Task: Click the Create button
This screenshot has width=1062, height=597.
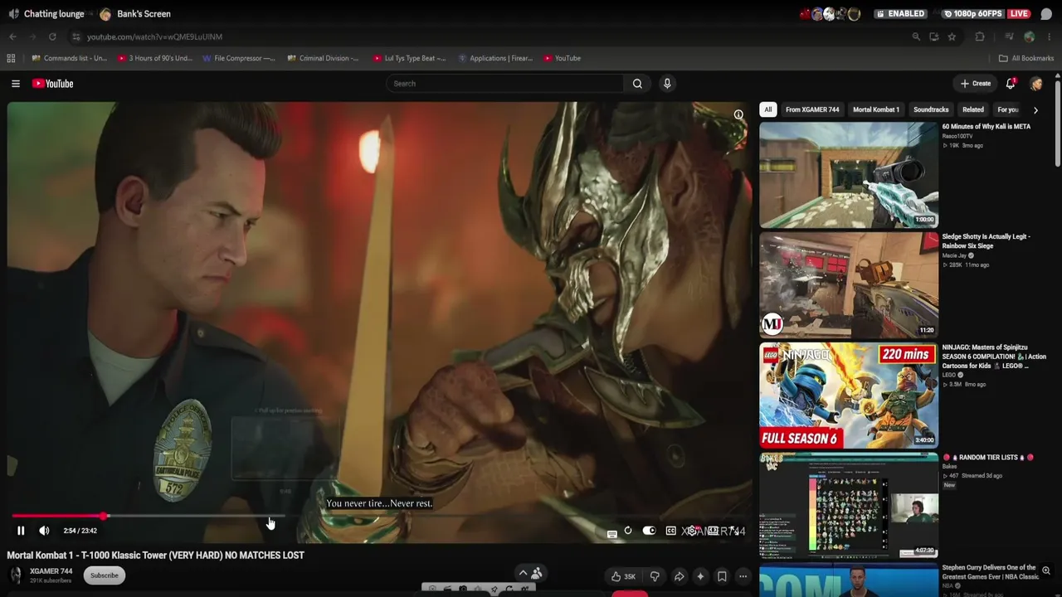Action: pyautogui.click(x=976, y=84)
